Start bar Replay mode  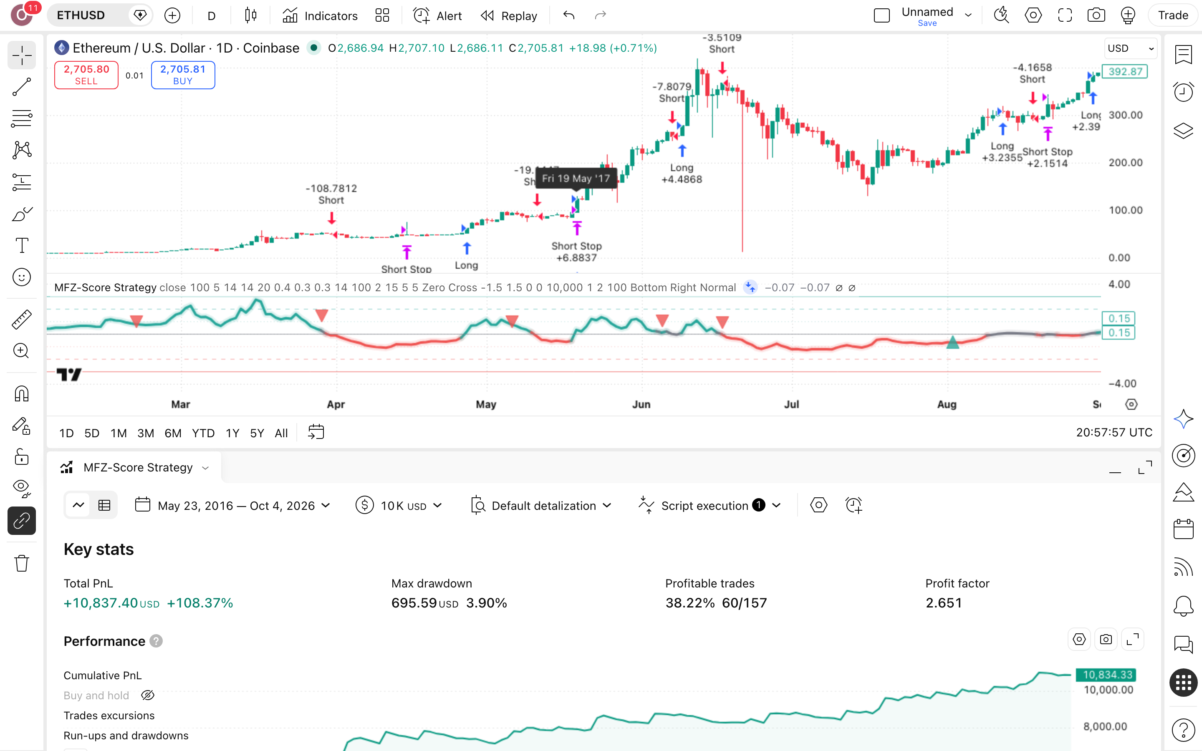(509, 15)
